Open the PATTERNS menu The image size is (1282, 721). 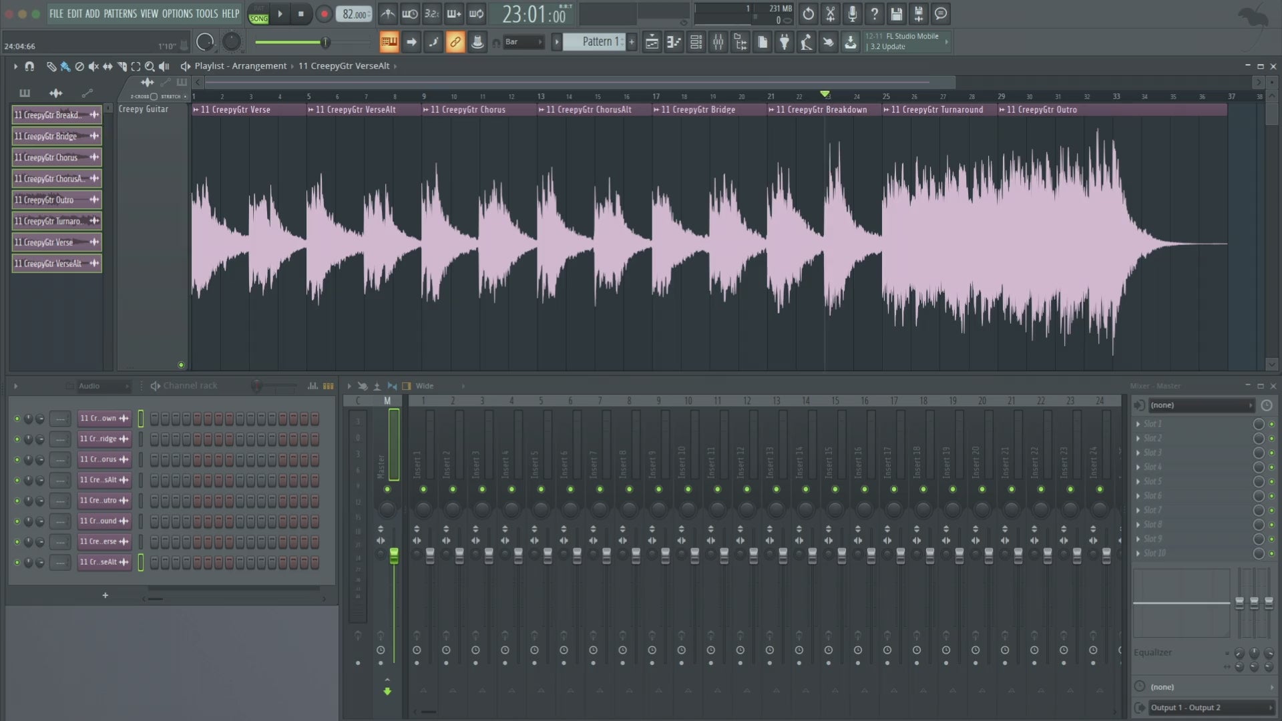(120, 13)
